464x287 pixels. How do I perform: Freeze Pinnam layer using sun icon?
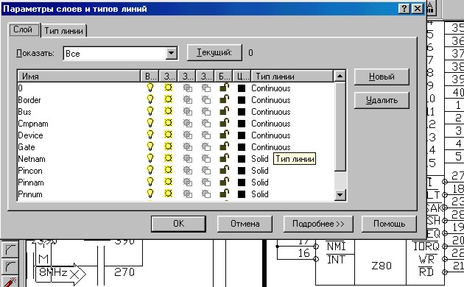tap(169, 182)
